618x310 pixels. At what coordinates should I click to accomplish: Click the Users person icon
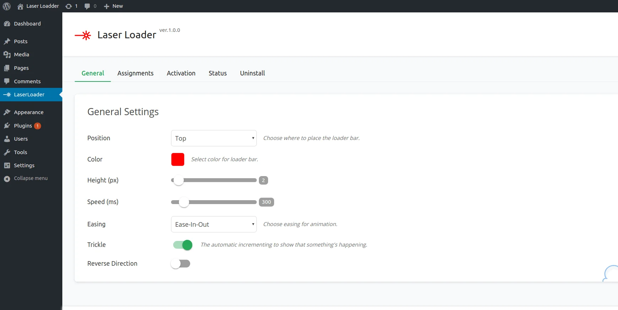pyautogui.click(x=7, y=139)
